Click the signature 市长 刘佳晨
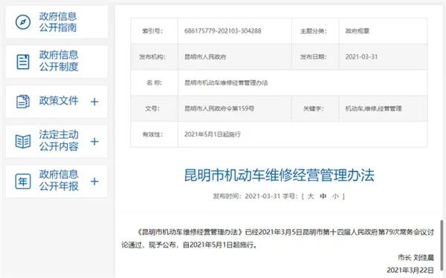Screen dimensions: 446x278 click(x=416, y=257)
